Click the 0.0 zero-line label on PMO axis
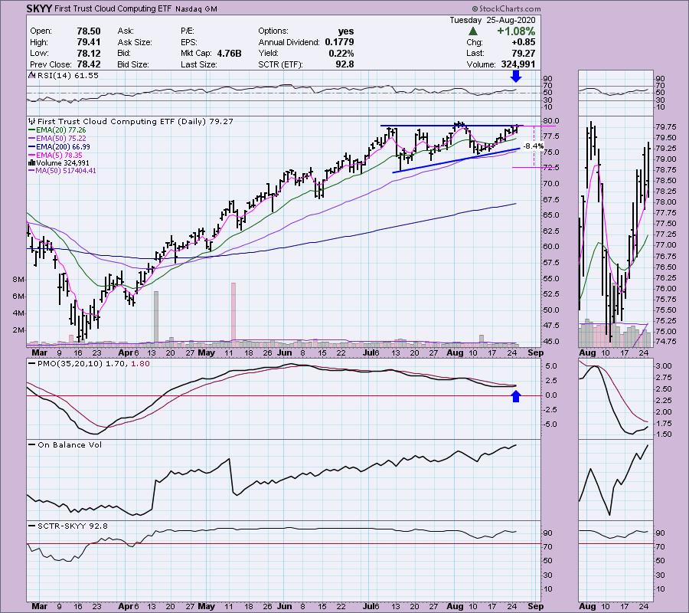689x613 pixels. pos(551,395)
